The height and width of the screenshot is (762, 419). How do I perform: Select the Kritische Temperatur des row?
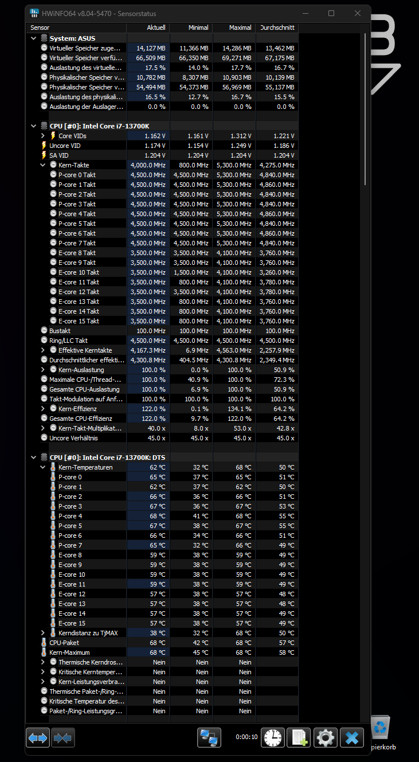point(163,701)
